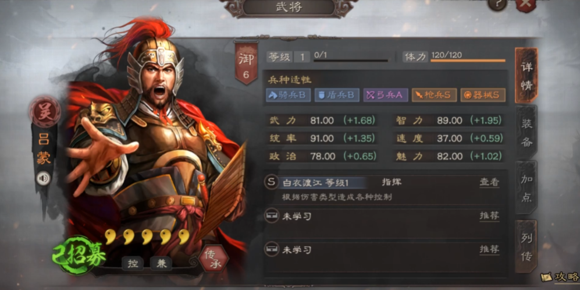Click the first empty skill slot icon

(272, 215)
